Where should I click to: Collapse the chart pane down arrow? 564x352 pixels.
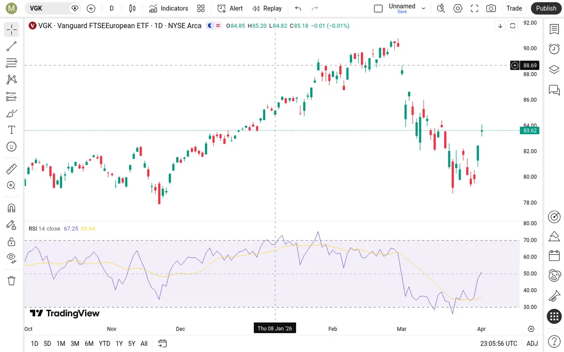point(501,26)
